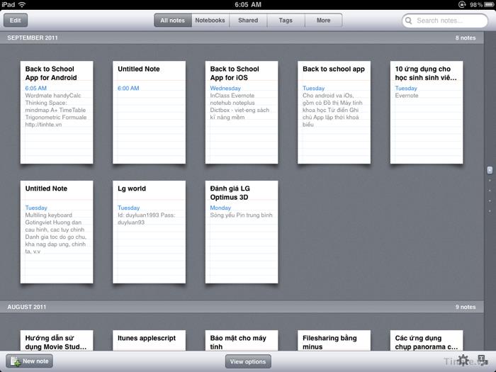The height and width of the screenshot is (372, 496).
Task: Create a note with New note button
Action: pos(30,361)
